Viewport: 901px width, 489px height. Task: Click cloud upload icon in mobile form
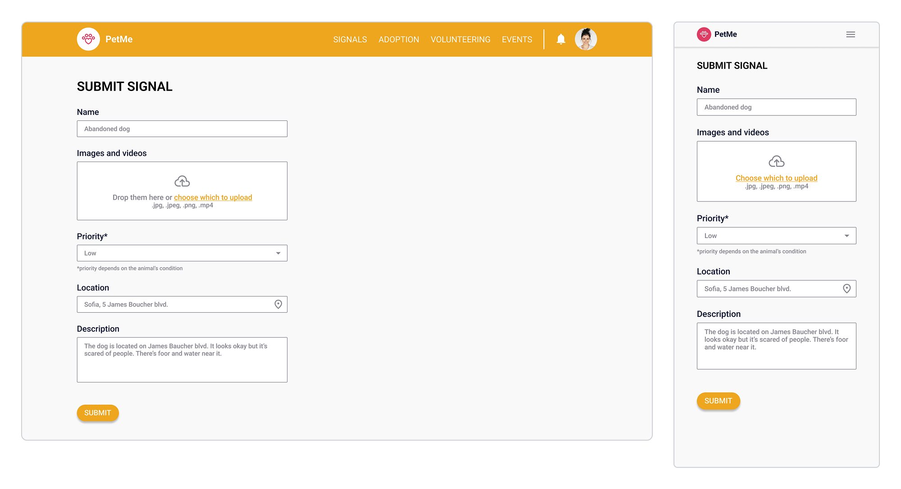coord(776,161)
